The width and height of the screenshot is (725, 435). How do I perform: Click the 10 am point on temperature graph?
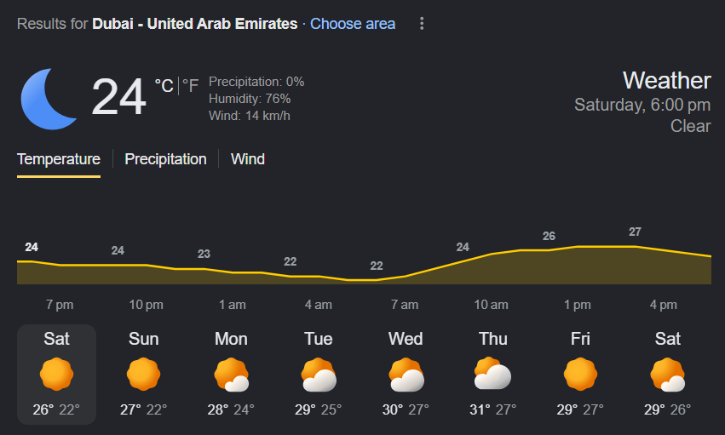point(492,255)
